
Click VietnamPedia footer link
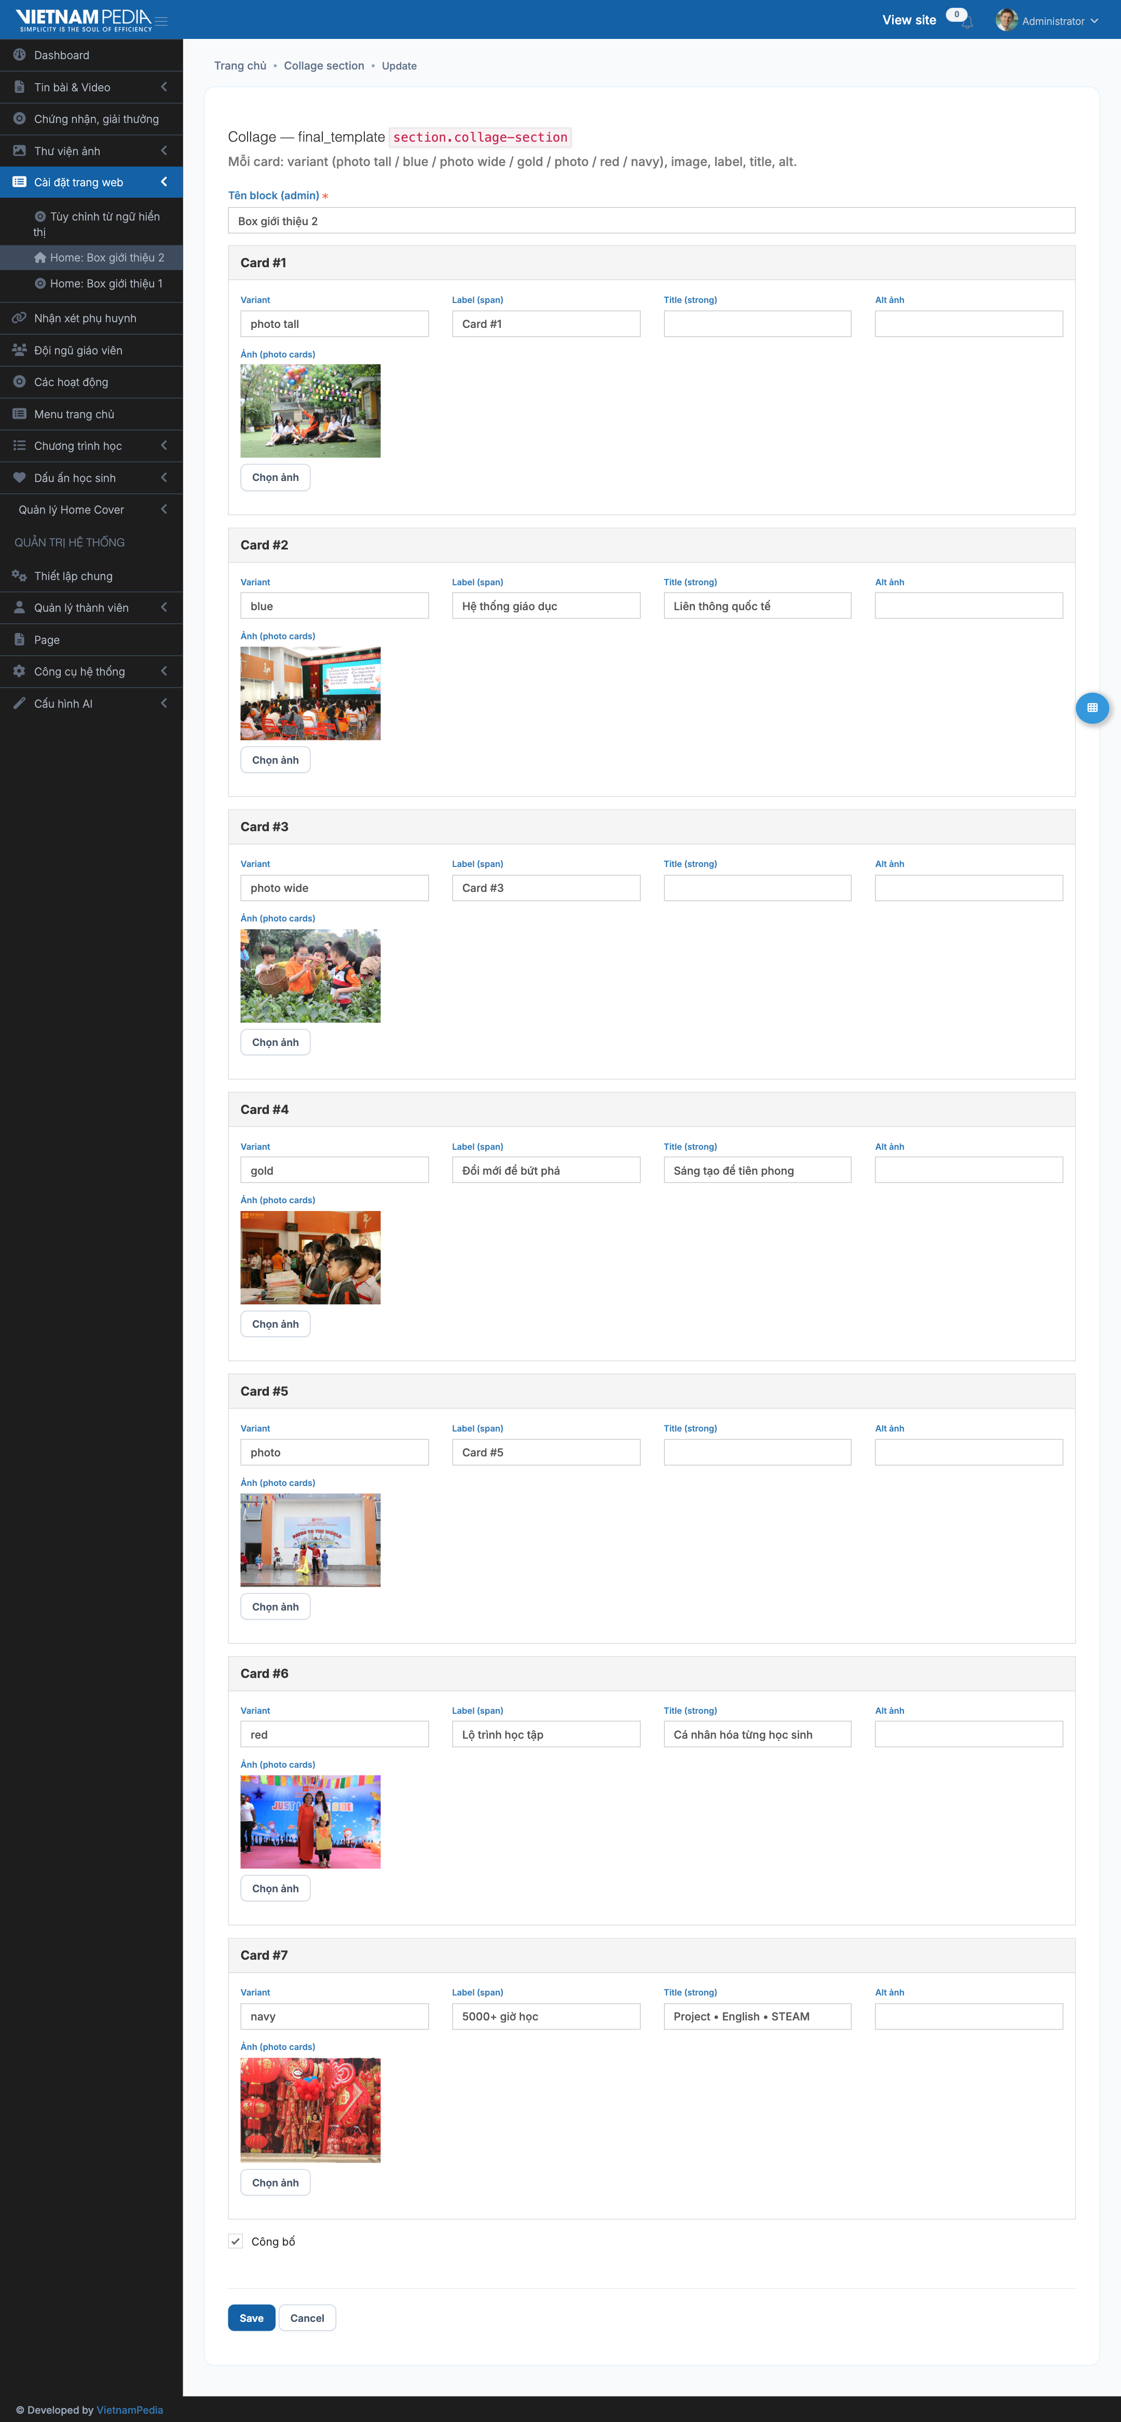click(130, 2410)
